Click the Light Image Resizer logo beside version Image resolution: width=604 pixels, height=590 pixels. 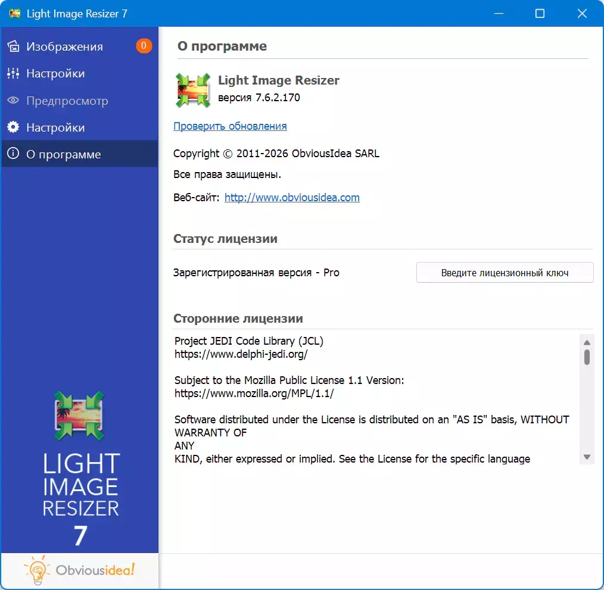tap(193, 90)
